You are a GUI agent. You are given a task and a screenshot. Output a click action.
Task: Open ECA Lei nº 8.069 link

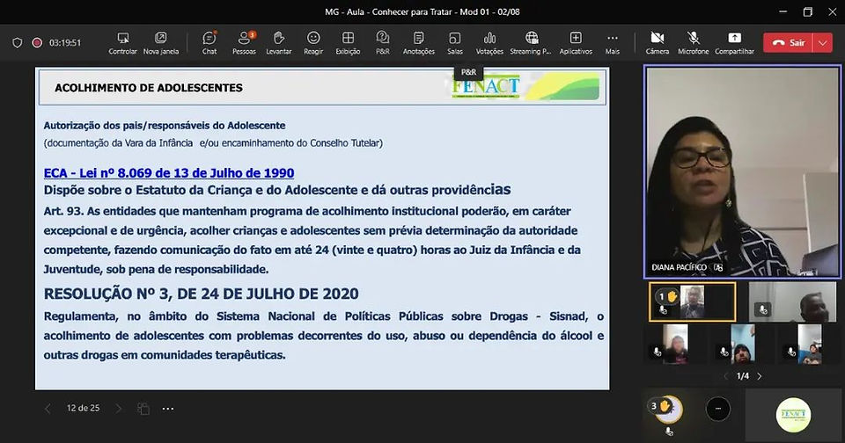click(x=169, y=173)
